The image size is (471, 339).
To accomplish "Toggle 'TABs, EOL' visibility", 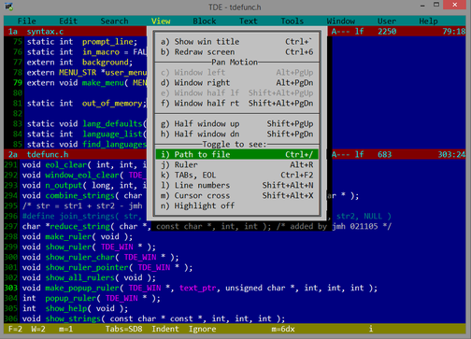I will click(236, 175).
